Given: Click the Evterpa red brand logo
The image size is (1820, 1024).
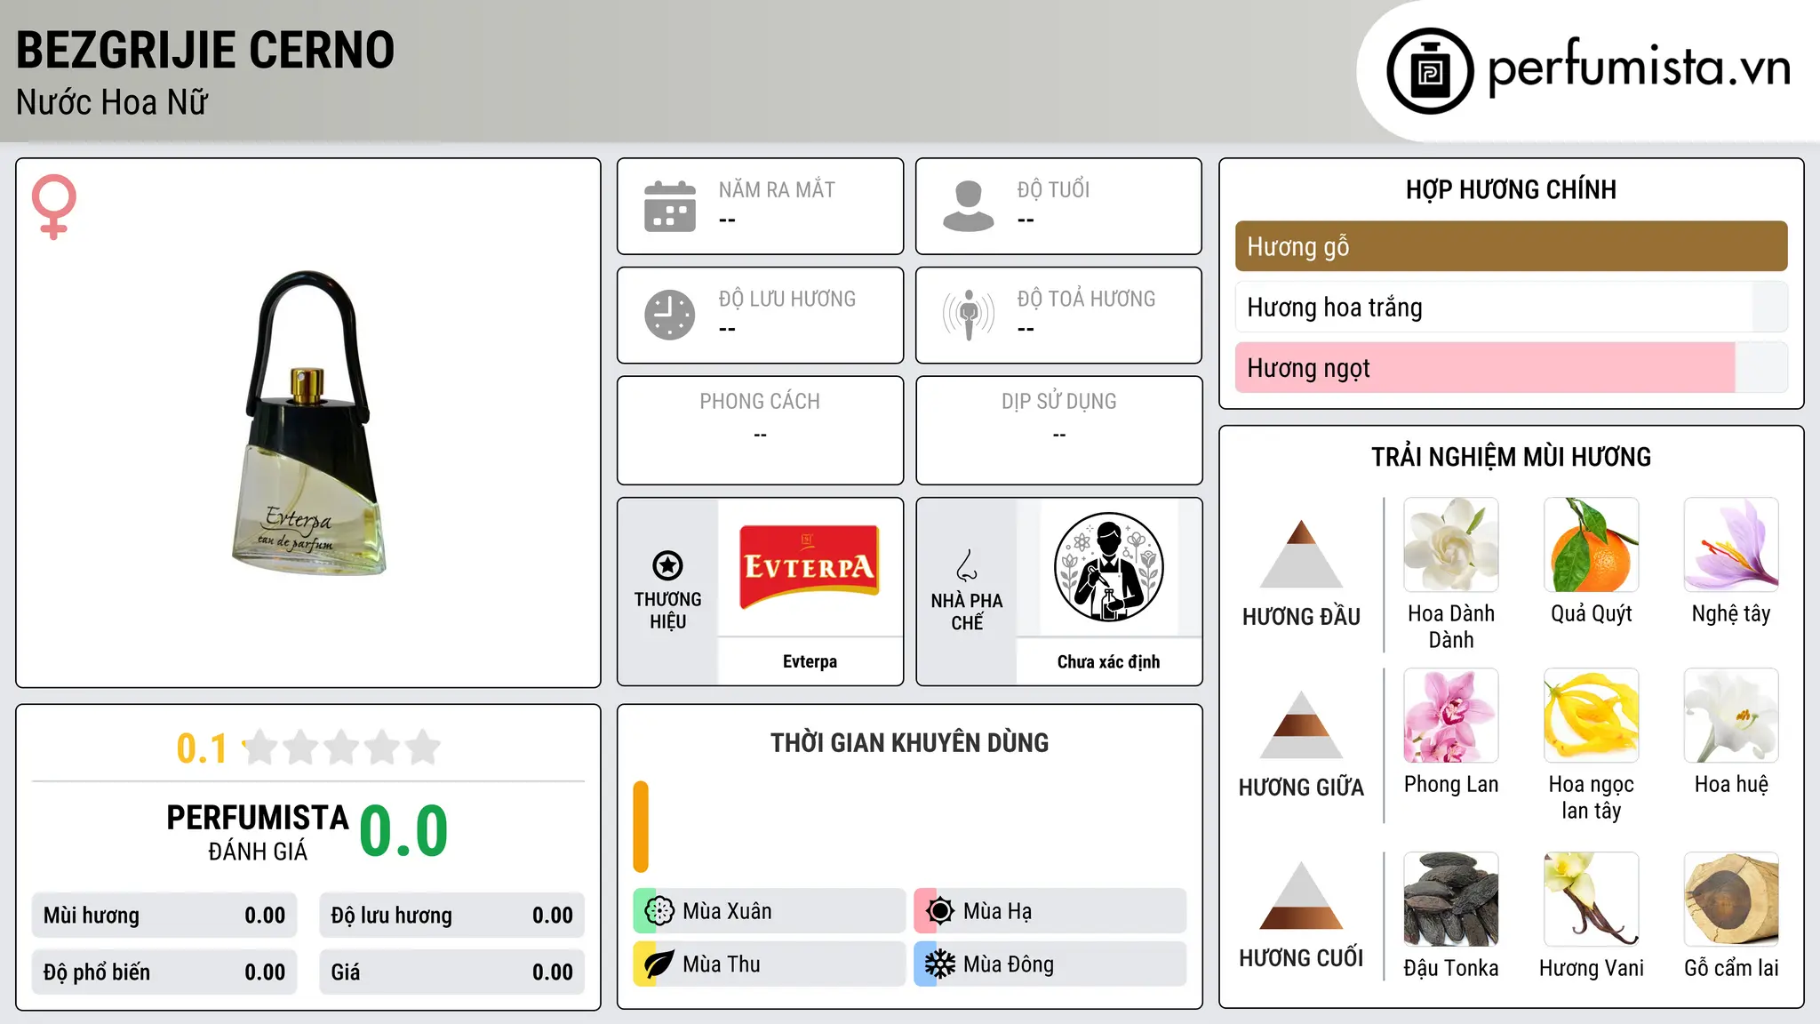Looking at the screenshot, I should (810, 567).
